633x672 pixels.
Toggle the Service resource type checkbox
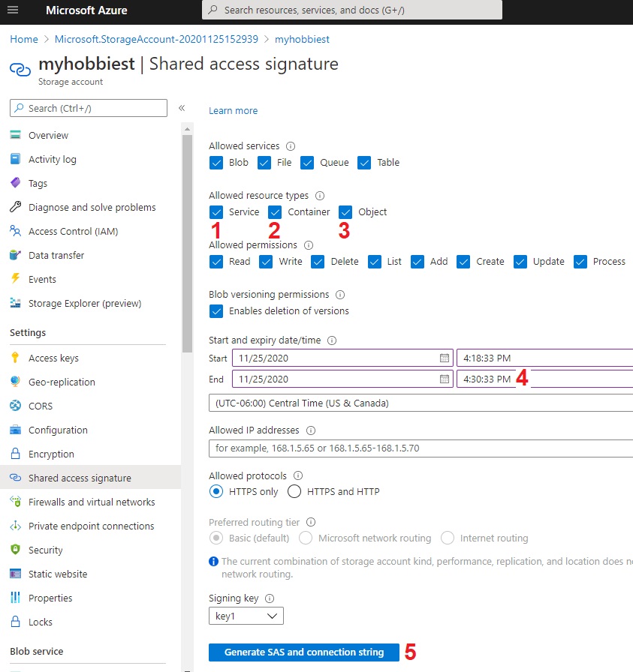216,212
